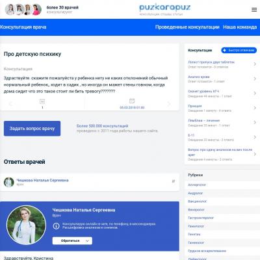Click the small avatar of Чешкова Наталья
Viewport: 260px width, 260px height.
[x=9, y=182]
